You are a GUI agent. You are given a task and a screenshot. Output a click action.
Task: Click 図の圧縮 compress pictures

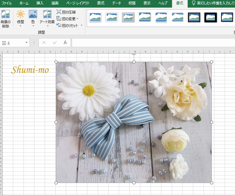click(66, 12)
